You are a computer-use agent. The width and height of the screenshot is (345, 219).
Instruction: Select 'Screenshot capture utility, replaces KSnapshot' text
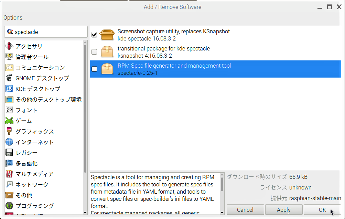pos(174,32)
